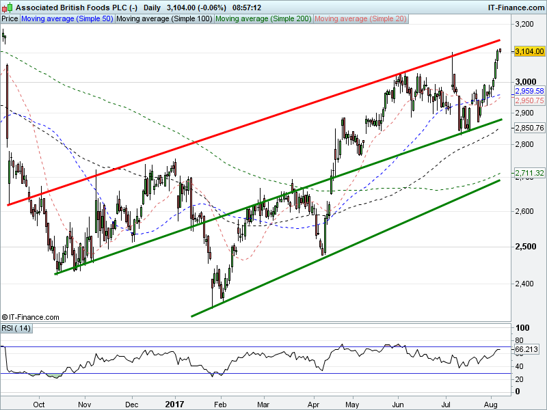
Task: Click the 2017 label on time axis
Action: pyautogui.click(x=174, y=405)
